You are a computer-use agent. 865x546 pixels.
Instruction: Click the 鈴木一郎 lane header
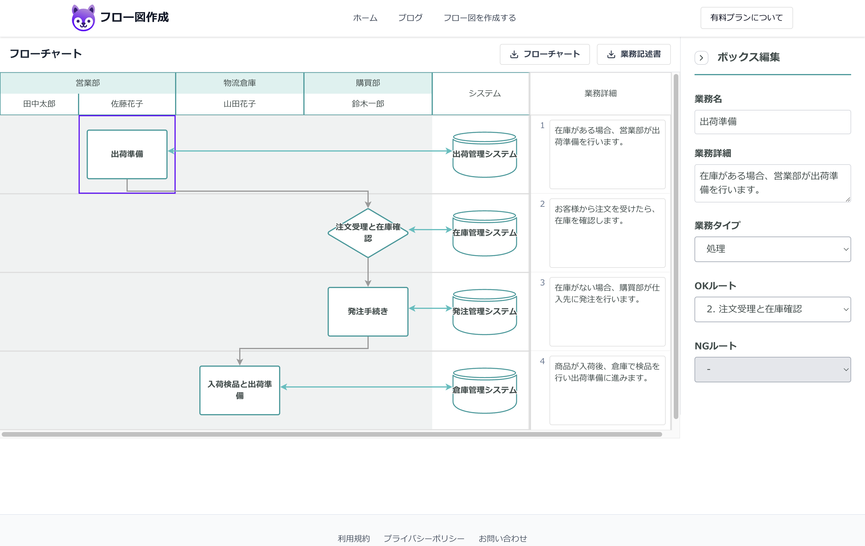tap(368, 104)
